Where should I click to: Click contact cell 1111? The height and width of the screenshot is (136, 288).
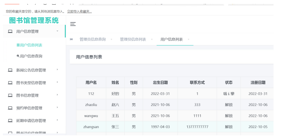coord(197,116)
